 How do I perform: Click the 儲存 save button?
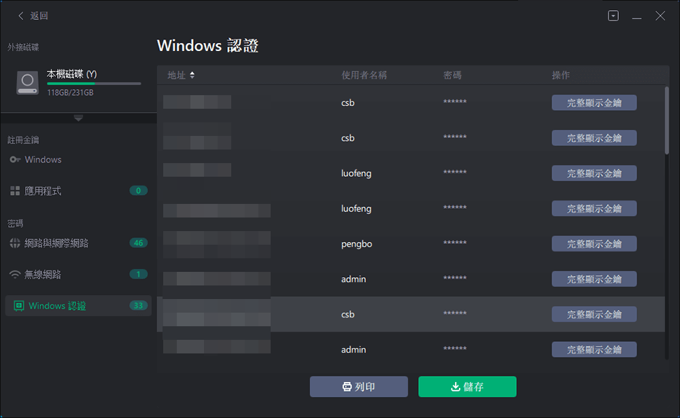pos(466,386)
